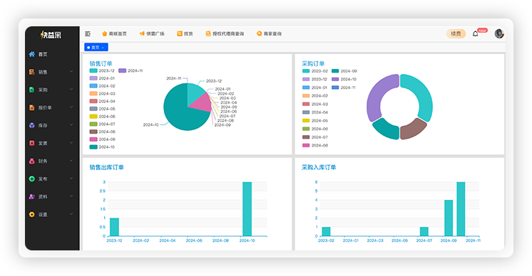Toggle 2023-02 series in 采购订单 legend
Viewport: 532px width, 276px height.
pos(315,71)
